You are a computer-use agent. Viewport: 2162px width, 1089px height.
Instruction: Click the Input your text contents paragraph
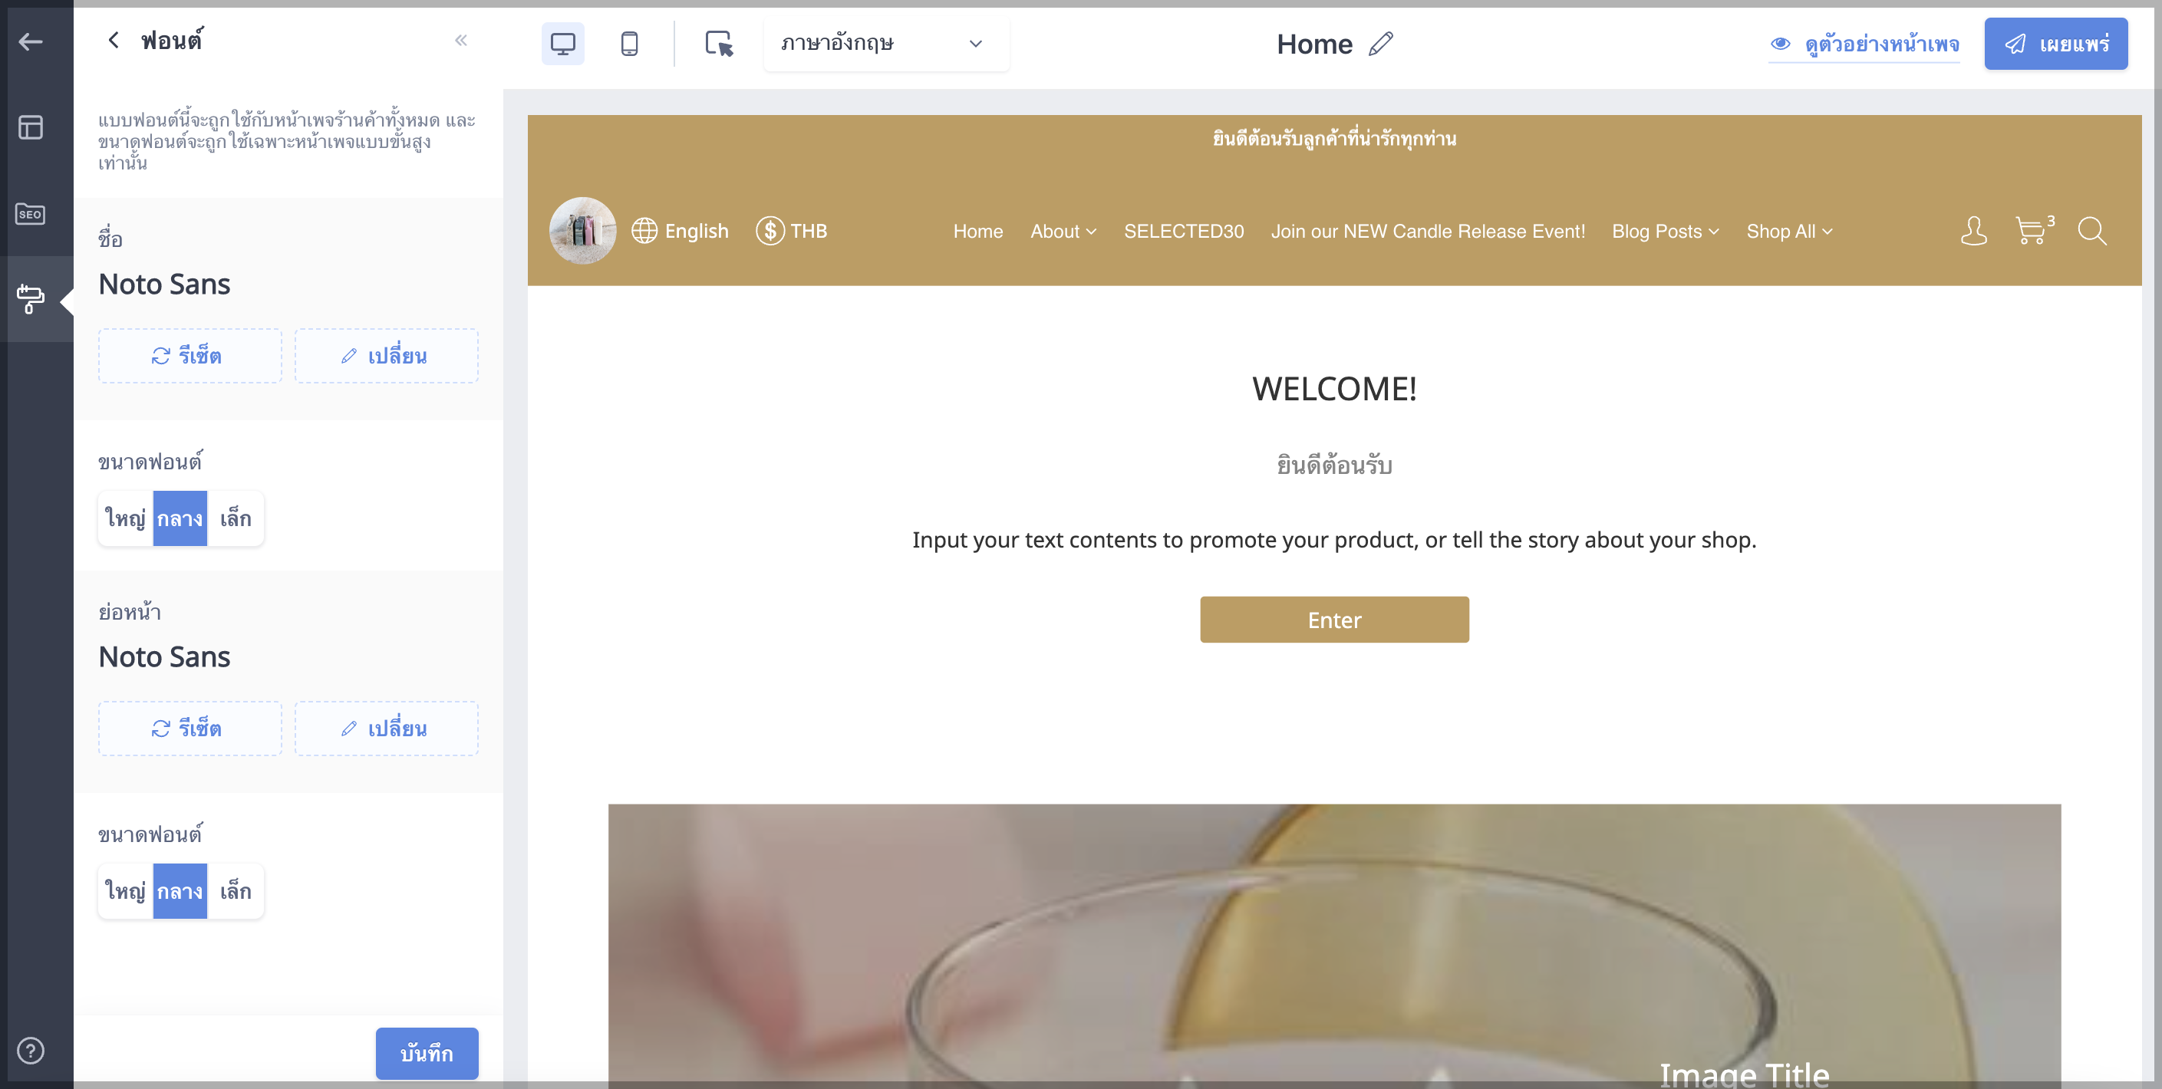(x=1334, y=539)
